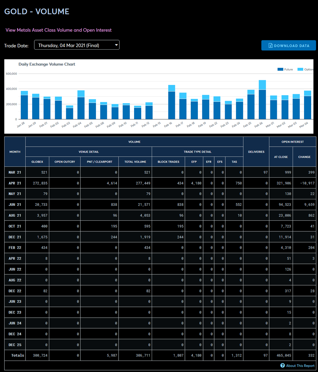
Task: Click the OPEN OUTCRY column header
Action: tap(65, 162)
